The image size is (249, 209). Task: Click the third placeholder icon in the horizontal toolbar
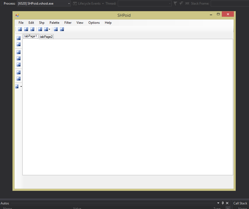tap(32, 29)
